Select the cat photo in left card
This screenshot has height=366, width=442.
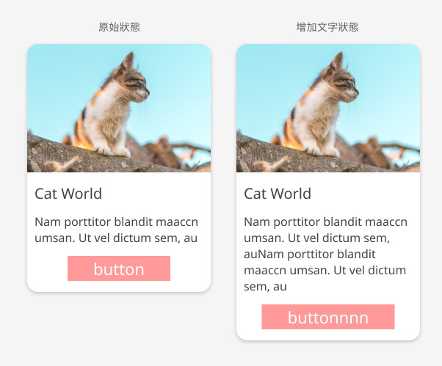click(x=119, y=108)
